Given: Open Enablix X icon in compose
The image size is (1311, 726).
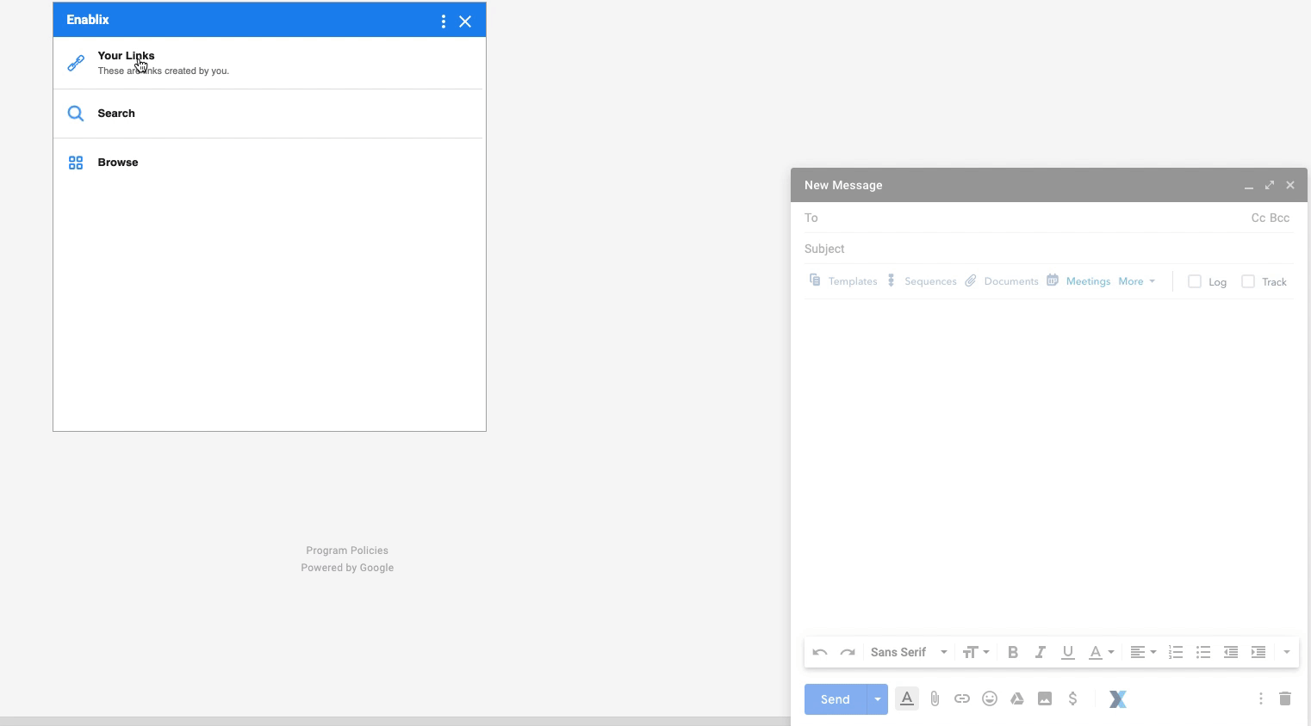Looking at the screenshot, I should (1118, 699).
